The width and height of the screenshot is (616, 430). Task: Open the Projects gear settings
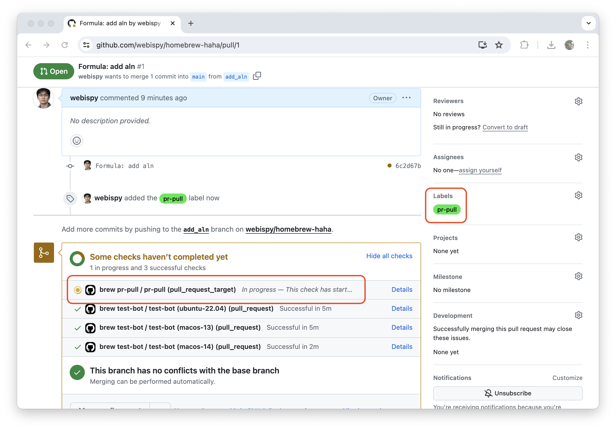(578, 237)
